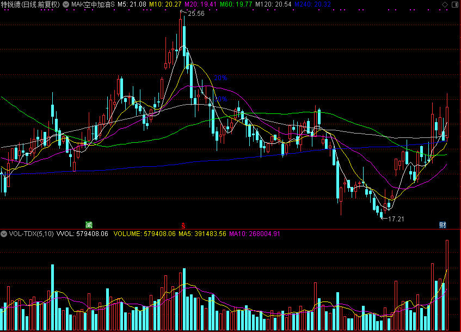Image resolution: width=461 pixels, height=332 pixels.
Task: Click the blue 30% retracement label
Action: coord(221,99)
